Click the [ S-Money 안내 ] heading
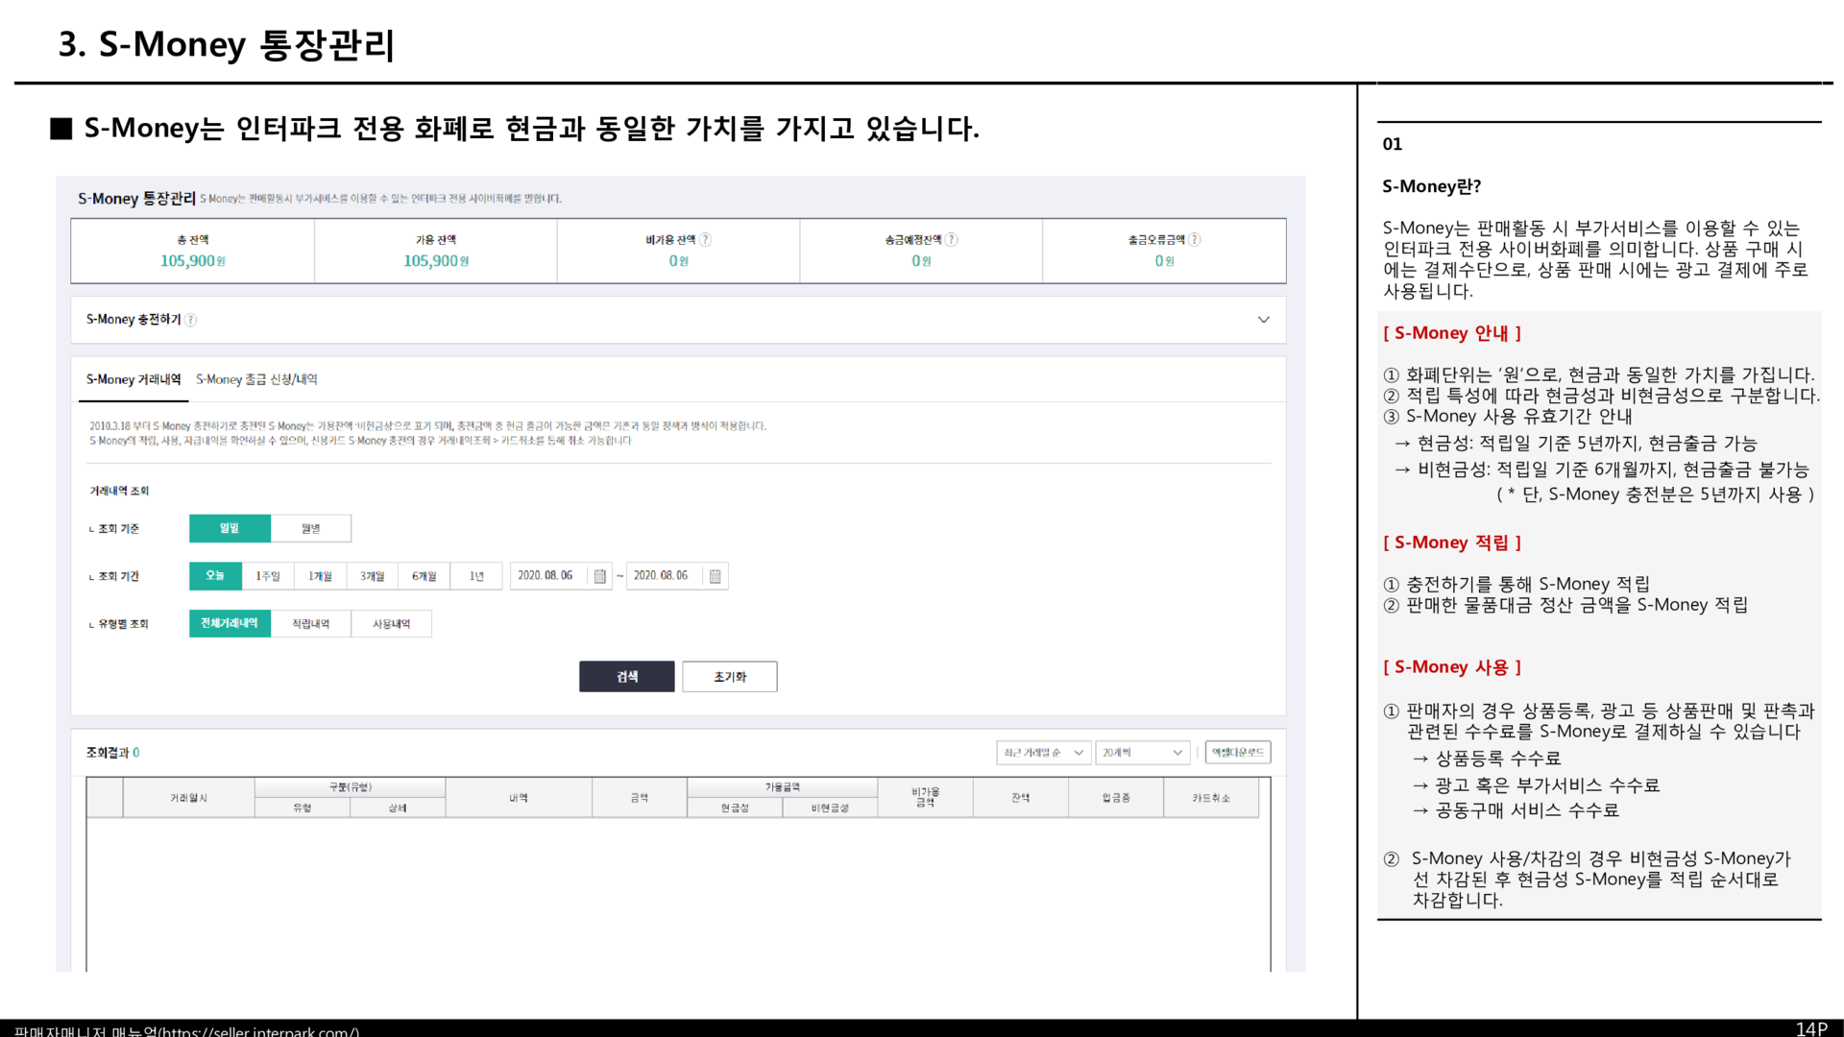Viewport: 1844px width, 1037px height. 1452,333
